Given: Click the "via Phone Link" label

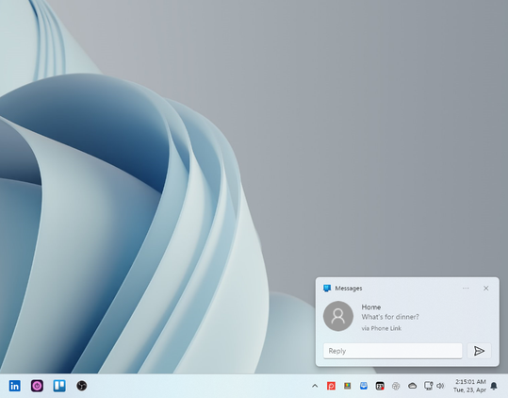Looking at the screenshot, I should tap(382, 328).
